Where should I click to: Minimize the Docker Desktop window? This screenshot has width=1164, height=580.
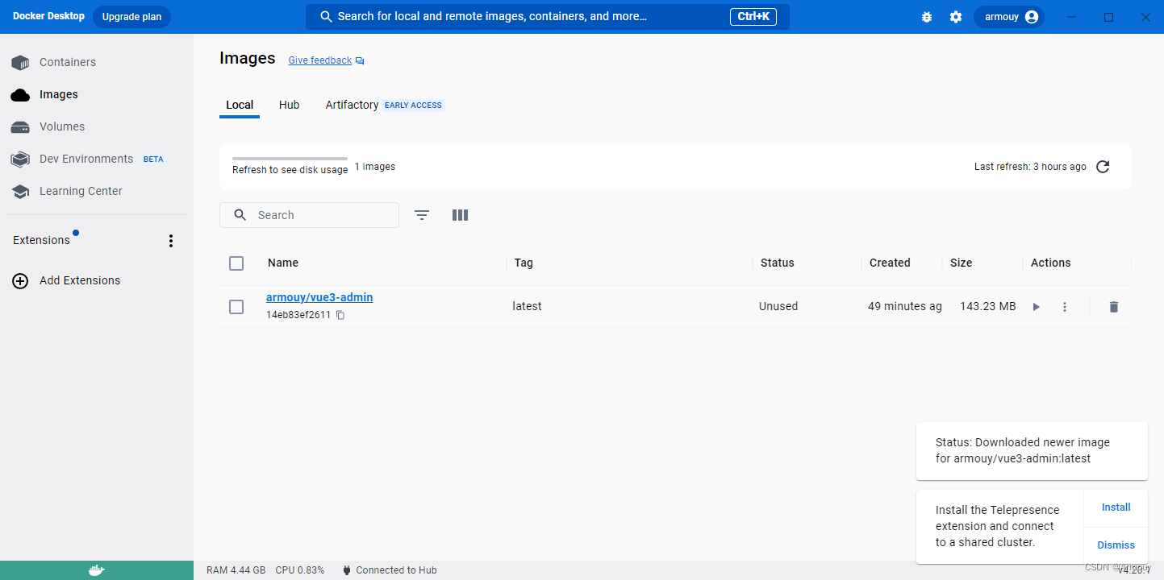click(1071, 17)
